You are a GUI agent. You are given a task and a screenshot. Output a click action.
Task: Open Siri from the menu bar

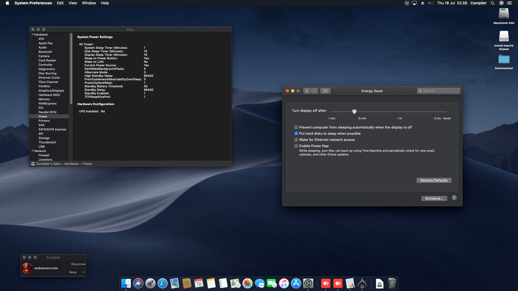point(502,3)
